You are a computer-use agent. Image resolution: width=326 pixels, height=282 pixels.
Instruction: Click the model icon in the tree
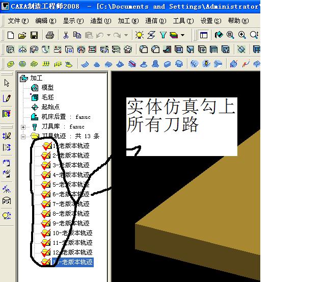tap(35, 88)
